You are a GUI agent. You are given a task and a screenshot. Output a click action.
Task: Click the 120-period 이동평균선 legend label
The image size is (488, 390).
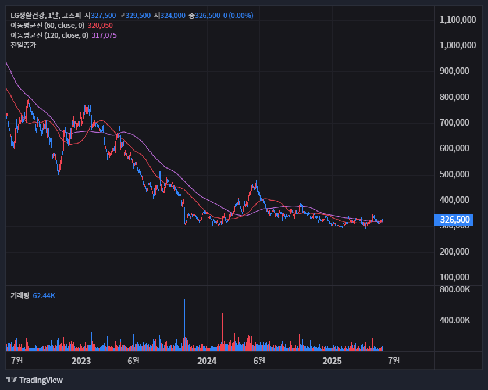pyautogui.click(x=49, y=35)
